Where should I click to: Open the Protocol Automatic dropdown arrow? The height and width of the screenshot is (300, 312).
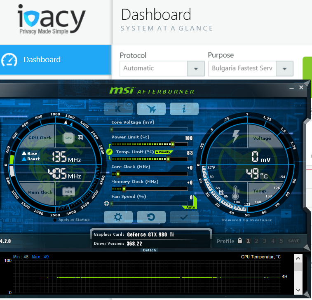point(196,69)
